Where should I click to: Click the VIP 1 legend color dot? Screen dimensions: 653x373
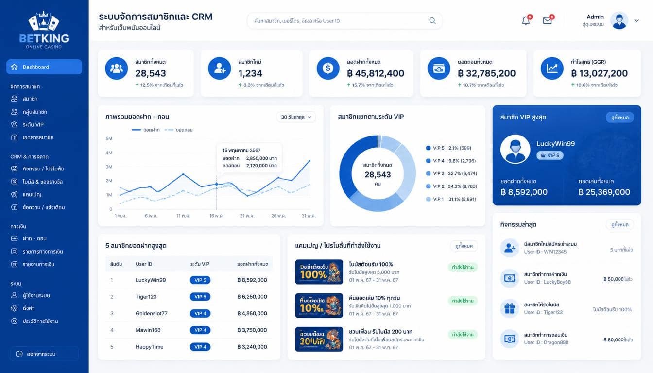coord(428,199)
